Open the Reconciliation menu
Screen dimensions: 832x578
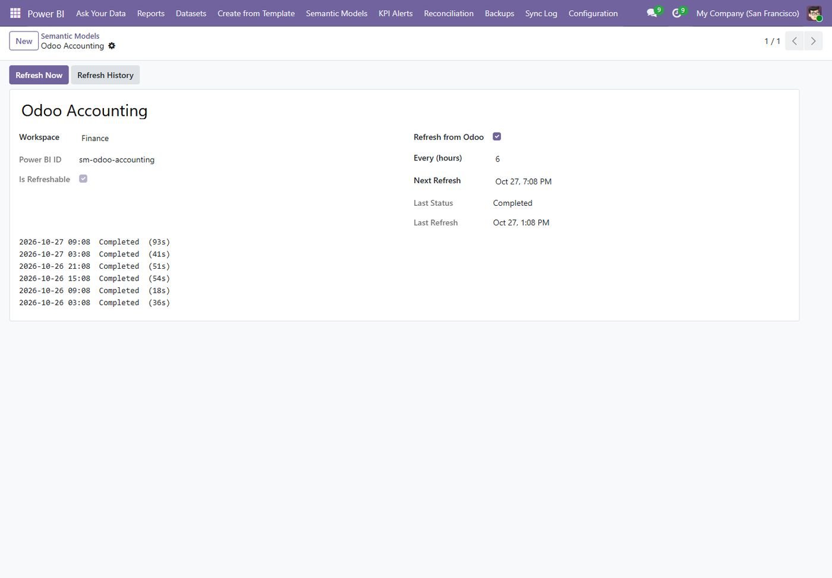pos(449,13)
